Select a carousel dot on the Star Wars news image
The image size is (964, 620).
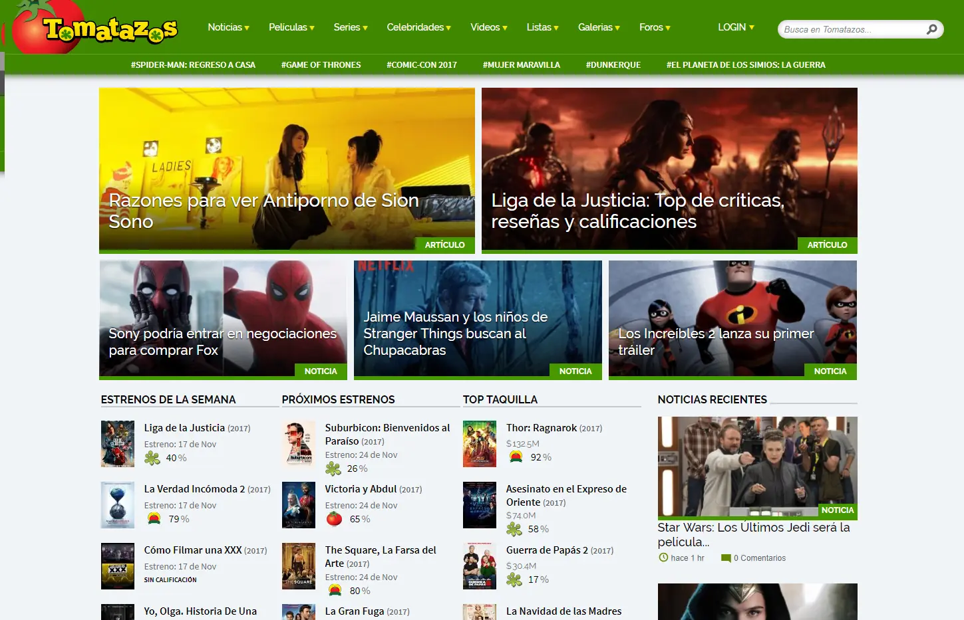point(756,513)
